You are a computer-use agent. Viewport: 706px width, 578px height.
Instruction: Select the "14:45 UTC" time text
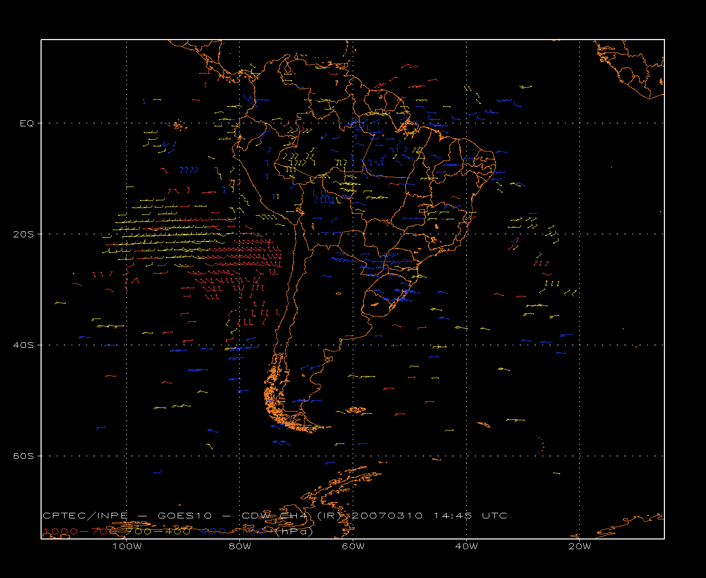pos(470,515)
